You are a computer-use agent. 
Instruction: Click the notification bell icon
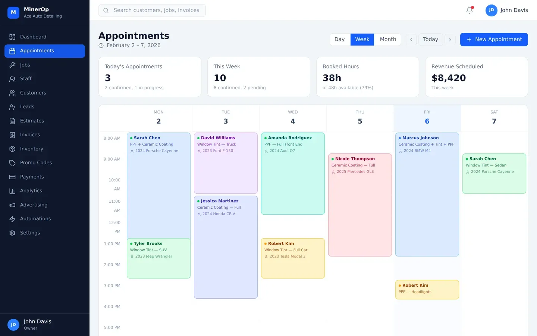[470, 10]
